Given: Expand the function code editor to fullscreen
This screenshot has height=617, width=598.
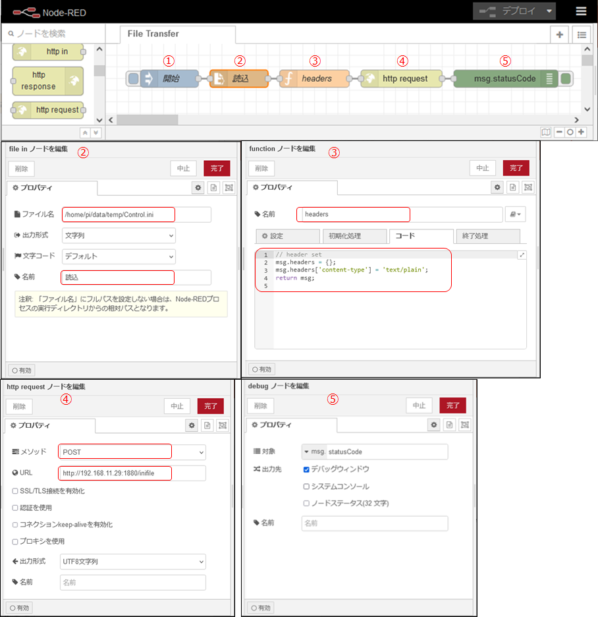Looking at the screenshot, I should [521, 255].
